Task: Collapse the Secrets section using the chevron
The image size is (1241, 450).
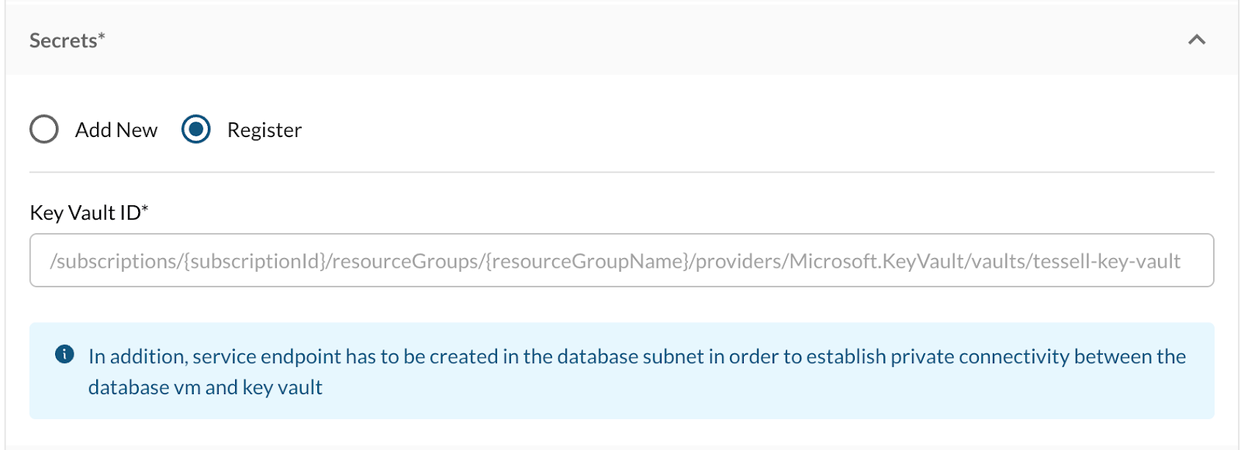Action: [x=1197, y=40]
